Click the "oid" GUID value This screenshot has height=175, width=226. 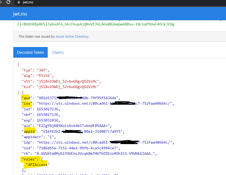77,148
